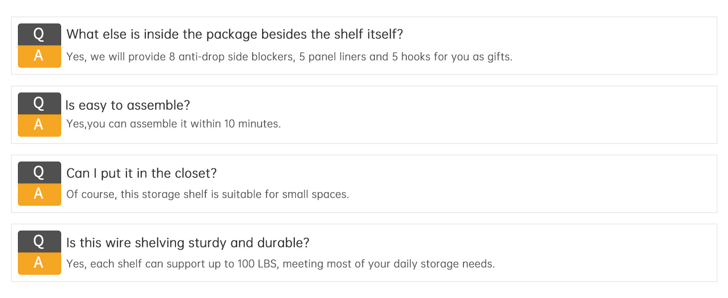Click the A icon beside the small spaces answer
The height and width of the screenshot is (298, 728).
[x=39, y=194]
